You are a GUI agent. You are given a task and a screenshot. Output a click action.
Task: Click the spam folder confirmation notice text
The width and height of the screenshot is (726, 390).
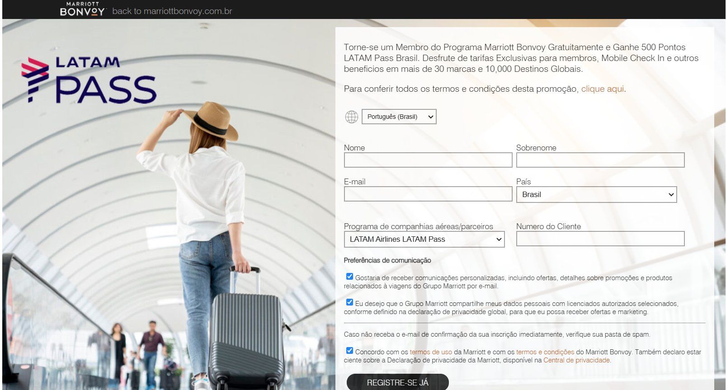pyautogui.click(x=497, y=334)
